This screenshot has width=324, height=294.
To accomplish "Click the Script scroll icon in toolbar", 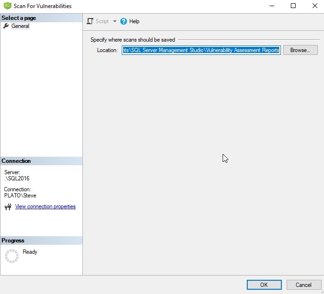I will [x=90, y=21].
